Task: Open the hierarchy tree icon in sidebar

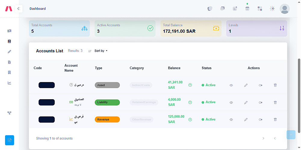Action: click(9, 113)
